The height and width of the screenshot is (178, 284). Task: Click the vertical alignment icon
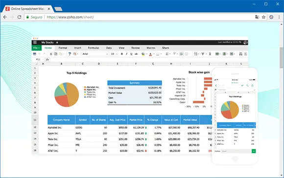click(175, 54)
